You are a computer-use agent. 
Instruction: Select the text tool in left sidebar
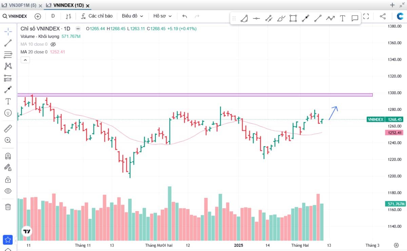pyautogui.click(x=8, y=101)
